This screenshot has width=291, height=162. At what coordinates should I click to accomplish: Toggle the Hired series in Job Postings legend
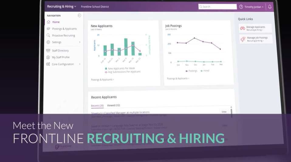(204, 71)
